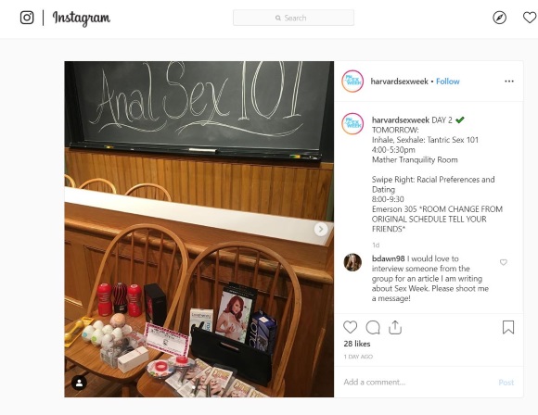Click the Instagram wordmark logo
Image resolution: width=538 pixels, height=415 pixels.
82,18
